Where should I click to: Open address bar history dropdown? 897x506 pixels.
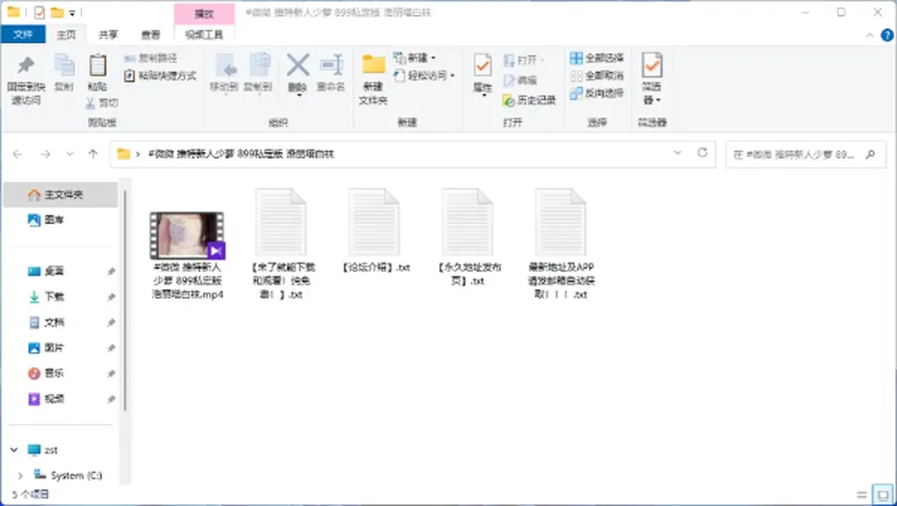click(678, 153)
